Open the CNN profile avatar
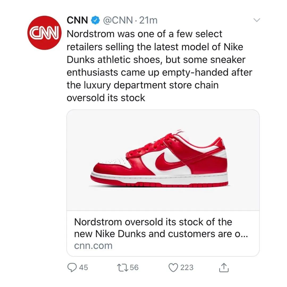This screenshot has height=287, width=287. [44, 33]
